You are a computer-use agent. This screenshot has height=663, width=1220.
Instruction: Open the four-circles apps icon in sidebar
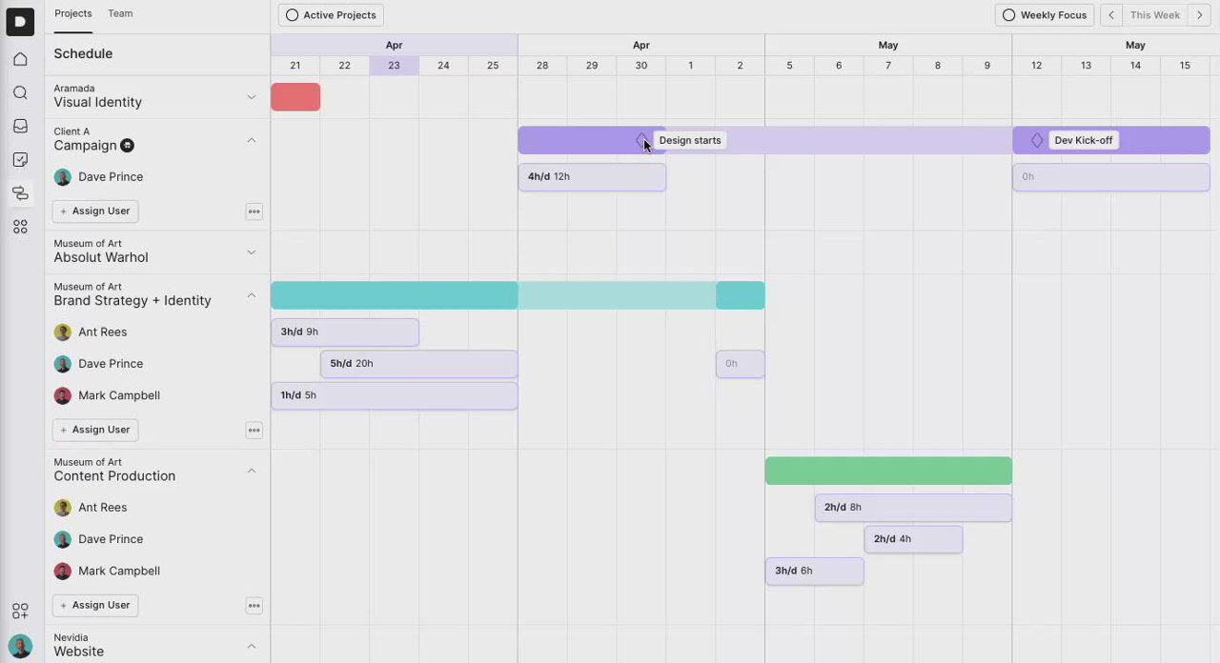[20, 227]
